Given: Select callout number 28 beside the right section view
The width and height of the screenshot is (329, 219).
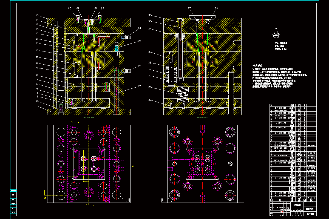Looking at the screenshot, I should [150, 100].
